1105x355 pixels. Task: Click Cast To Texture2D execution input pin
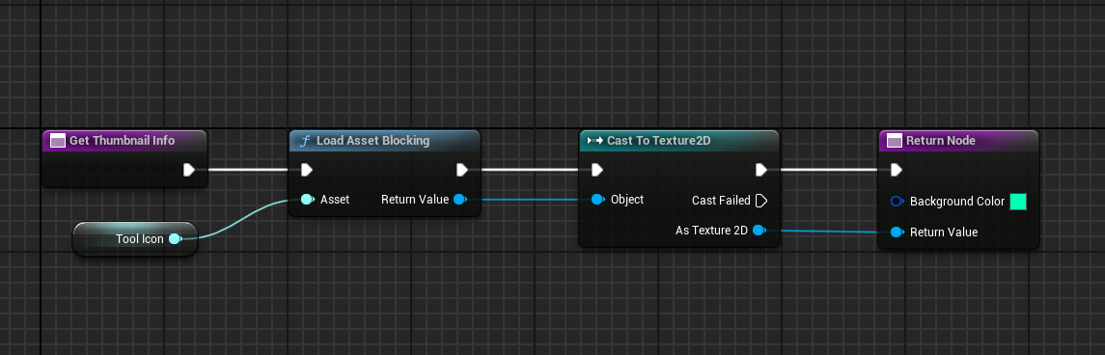(x=597, y=170)
